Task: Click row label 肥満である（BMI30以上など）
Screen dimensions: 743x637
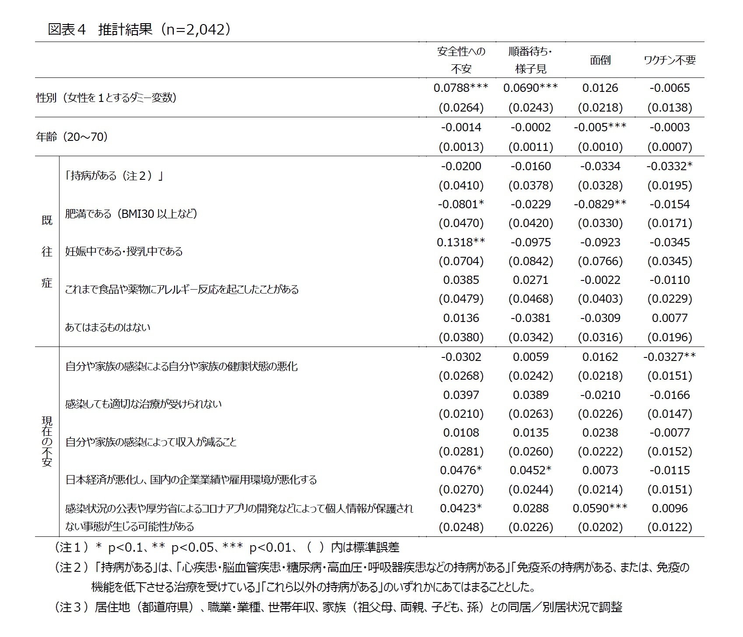Action: tap(131, 214)
